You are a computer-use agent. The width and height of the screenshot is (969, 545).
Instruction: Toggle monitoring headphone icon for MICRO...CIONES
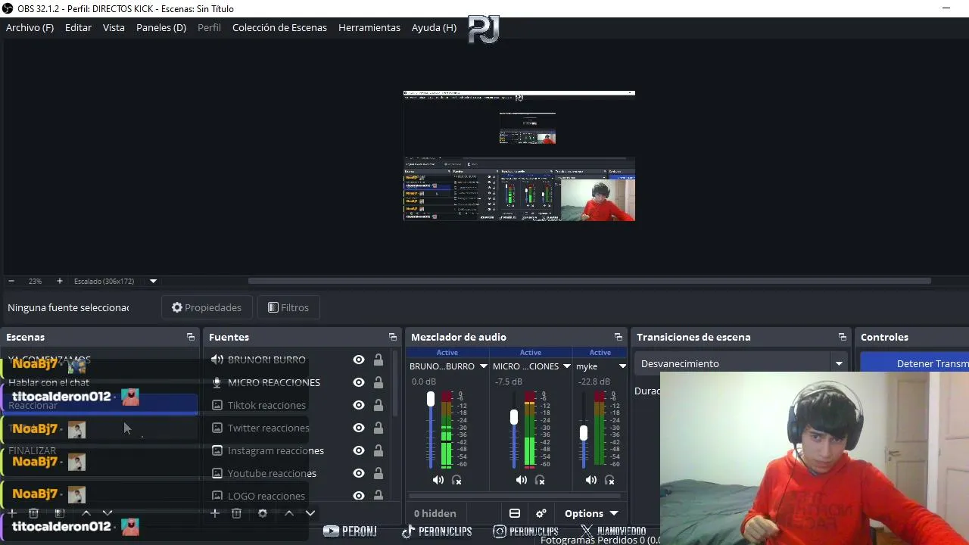540,480
